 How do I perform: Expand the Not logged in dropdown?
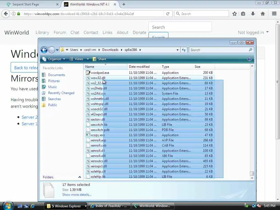pos(253,33)
